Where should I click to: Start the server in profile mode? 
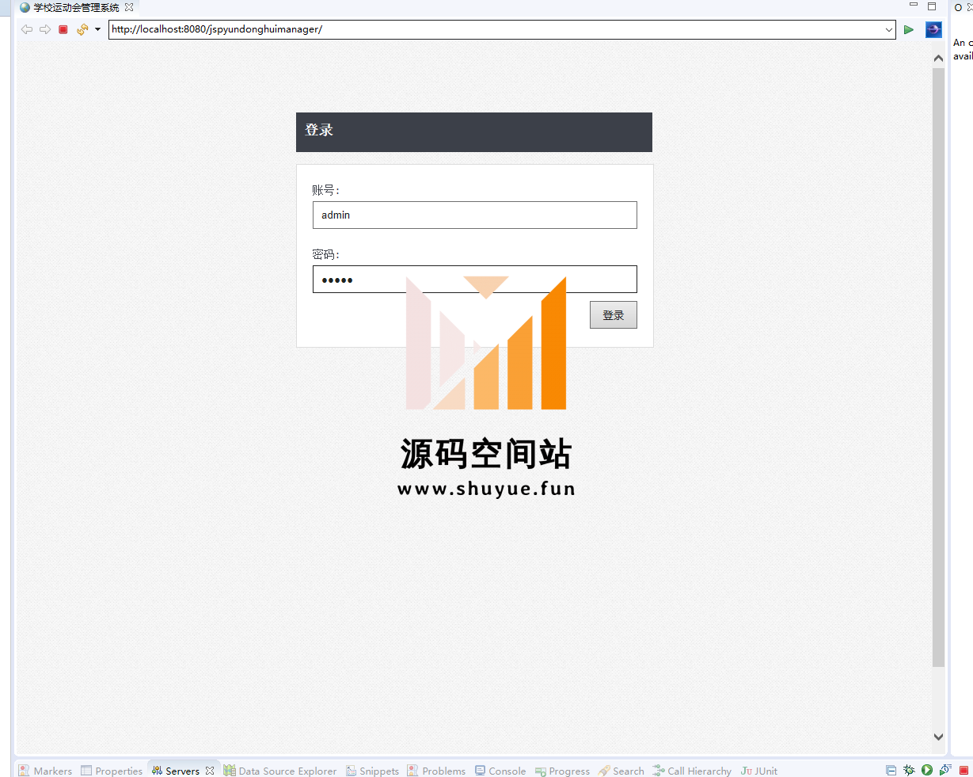tap(945, 770)
